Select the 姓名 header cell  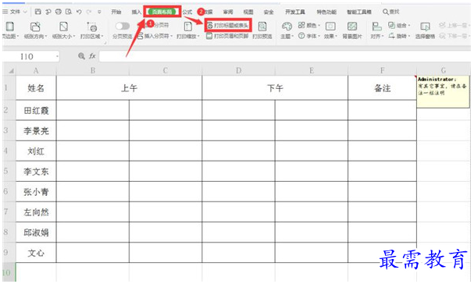click(x=36, y=87)
